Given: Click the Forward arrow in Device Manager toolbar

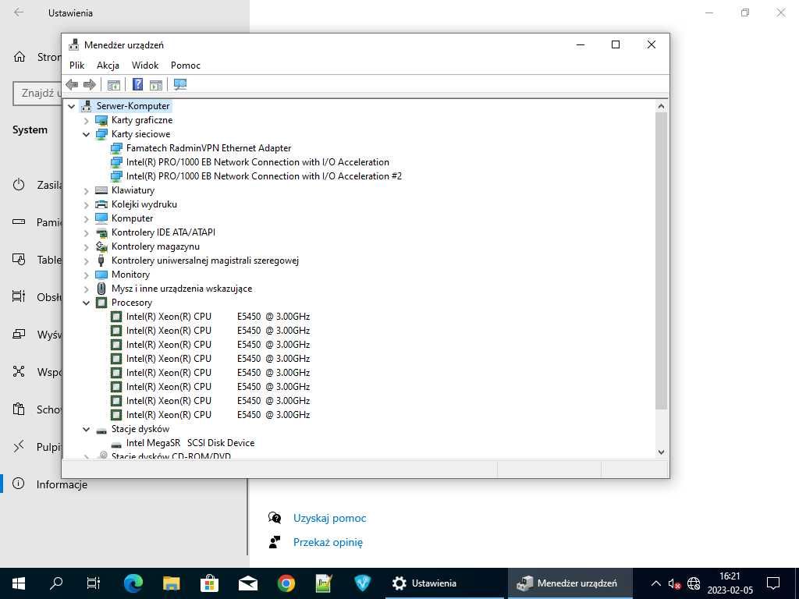Looking at the screenshot, I should (x=90, y=84).
